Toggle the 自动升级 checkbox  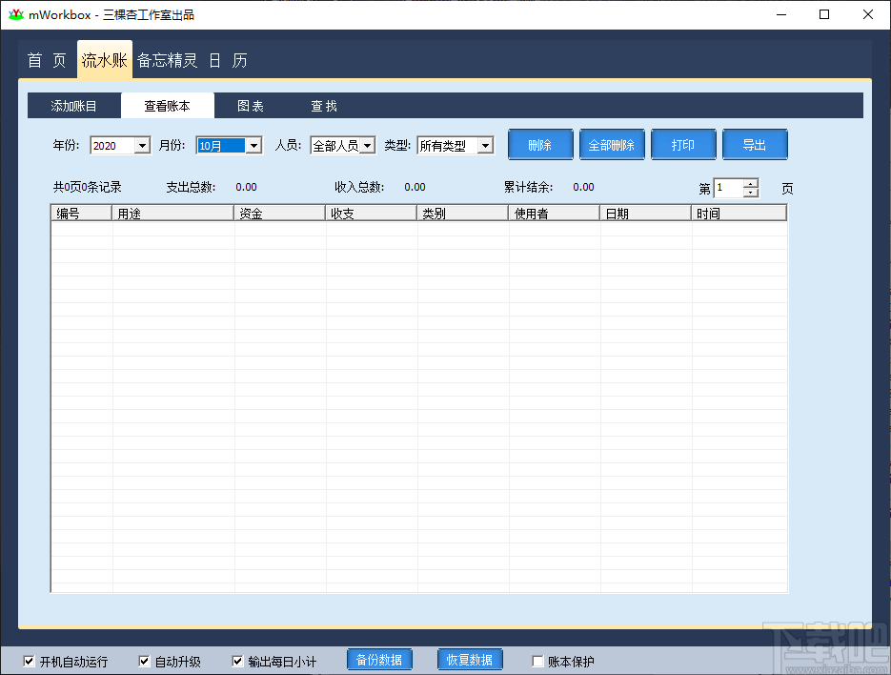144,661
